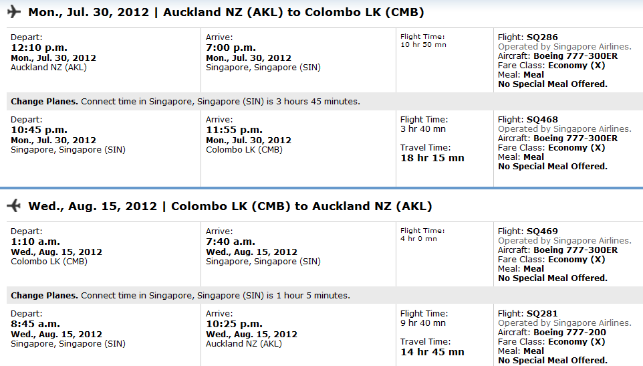Click the 3 hours 45 minutes connection notice

tap(185, 102)
